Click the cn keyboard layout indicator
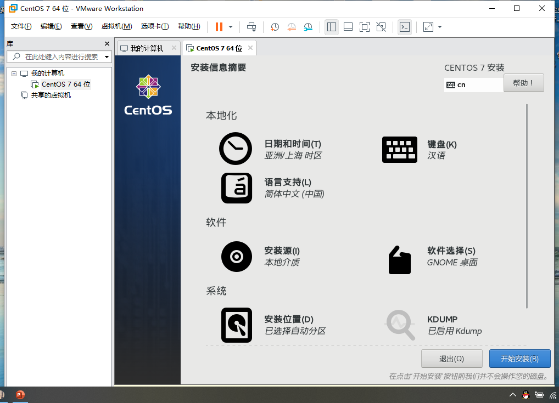 tap(473, 85)
